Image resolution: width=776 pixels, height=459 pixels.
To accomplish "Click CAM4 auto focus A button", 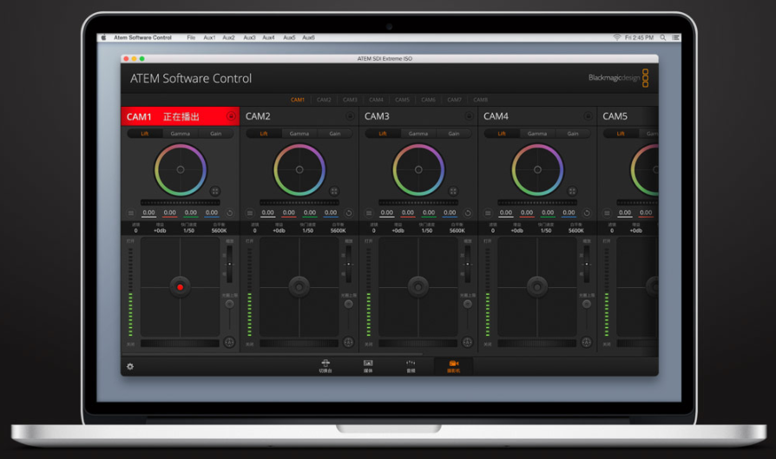I will tap(587, 342).
